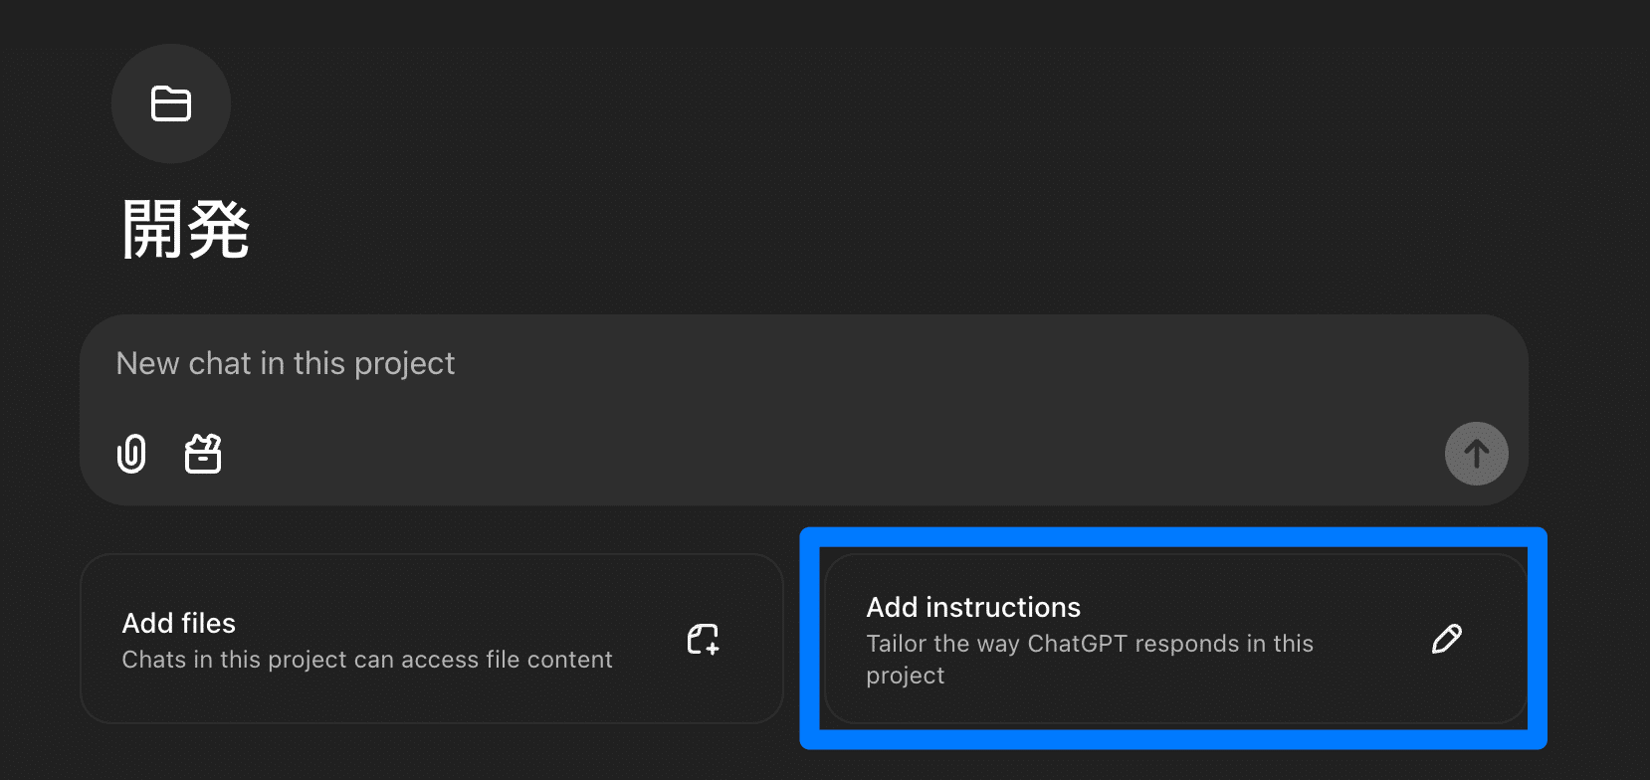Click the project folder icon circle

coord(171,103)
